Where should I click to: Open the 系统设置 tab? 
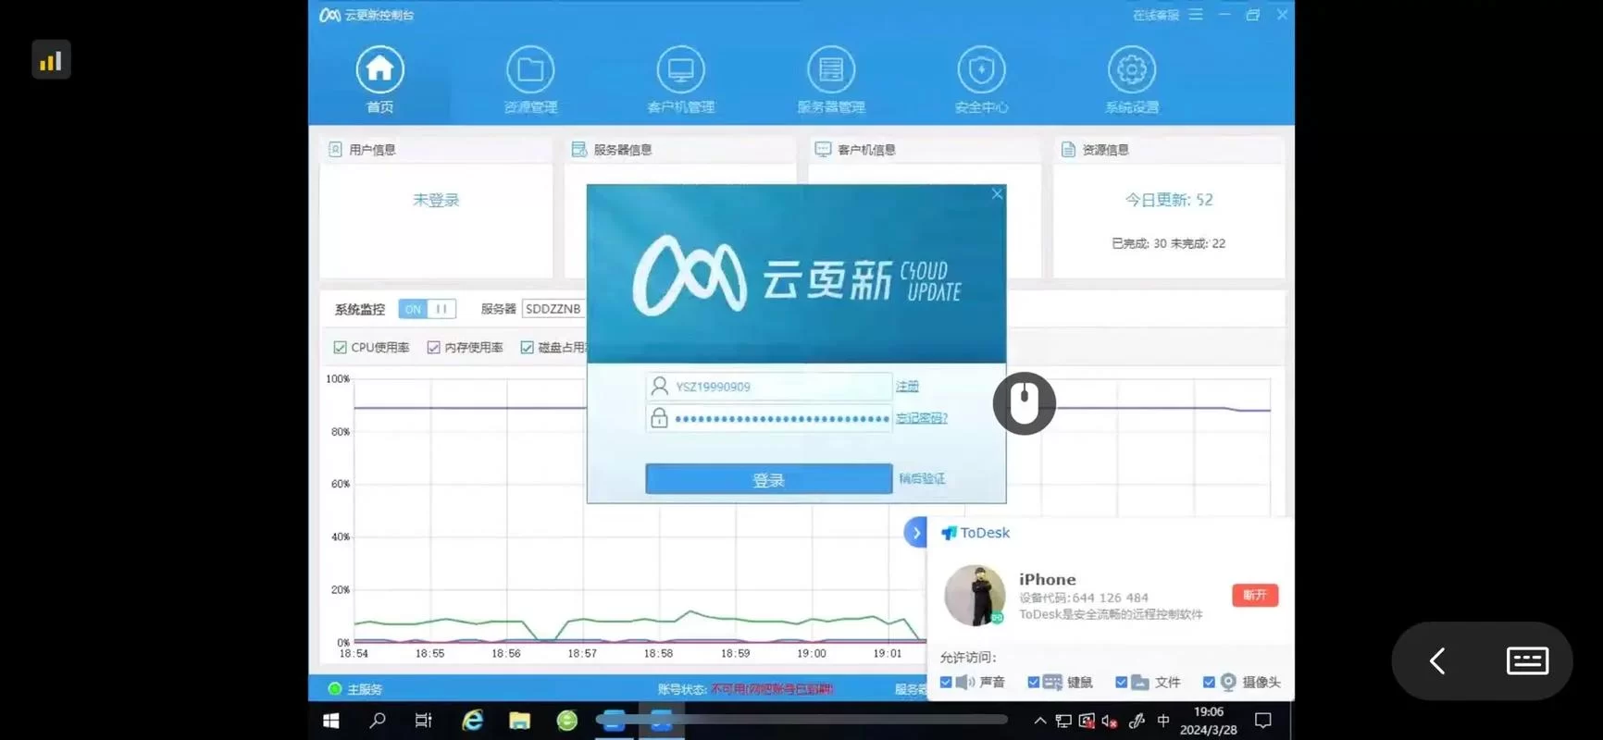pos(1132,80)
